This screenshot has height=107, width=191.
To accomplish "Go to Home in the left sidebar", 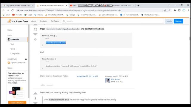I will (10, 30).
